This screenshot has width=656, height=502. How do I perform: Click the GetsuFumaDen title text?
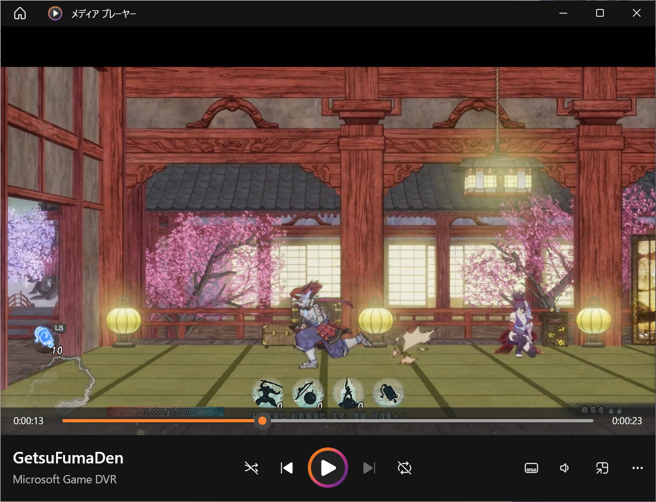(68, 458)
